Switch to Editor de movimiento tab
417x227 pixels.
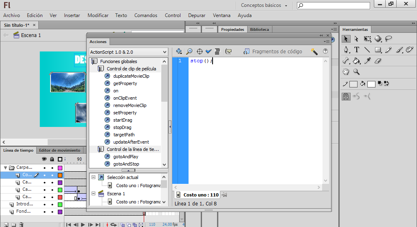[x=59, y=150]
